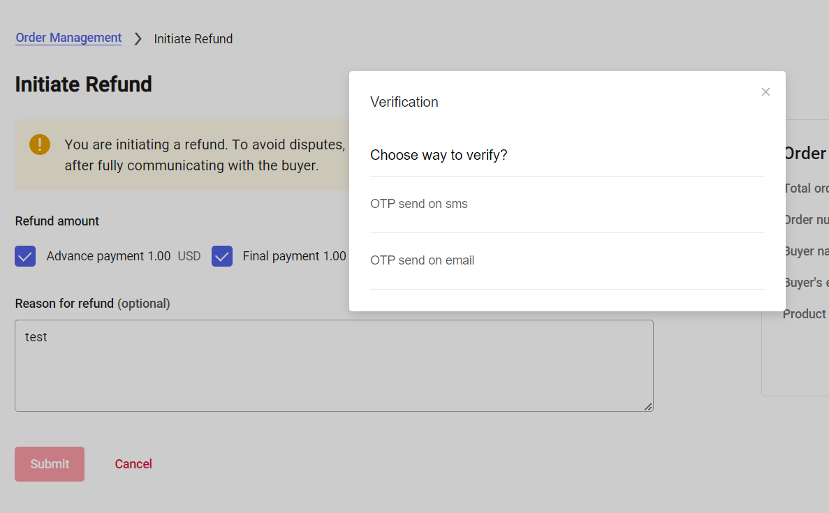
Task: Select the 'test' text in the reason field
Action: tap(36, 337)
